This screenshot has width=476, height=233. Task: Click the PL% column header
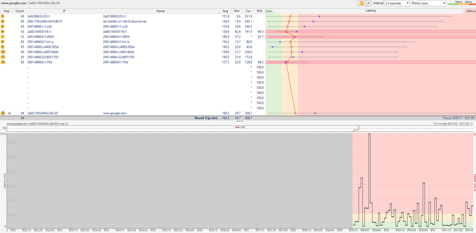pos(259,11)
